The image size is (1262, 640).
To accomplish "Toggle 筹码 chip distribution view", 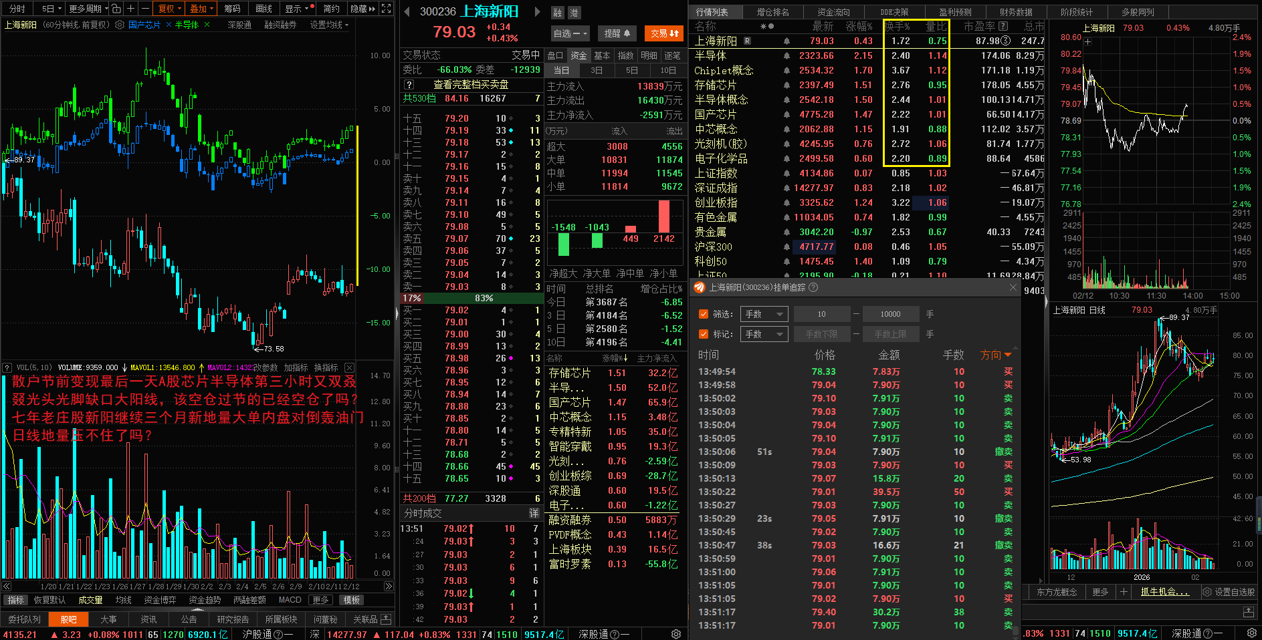I will pyautogui.click(x=232, y=9).
